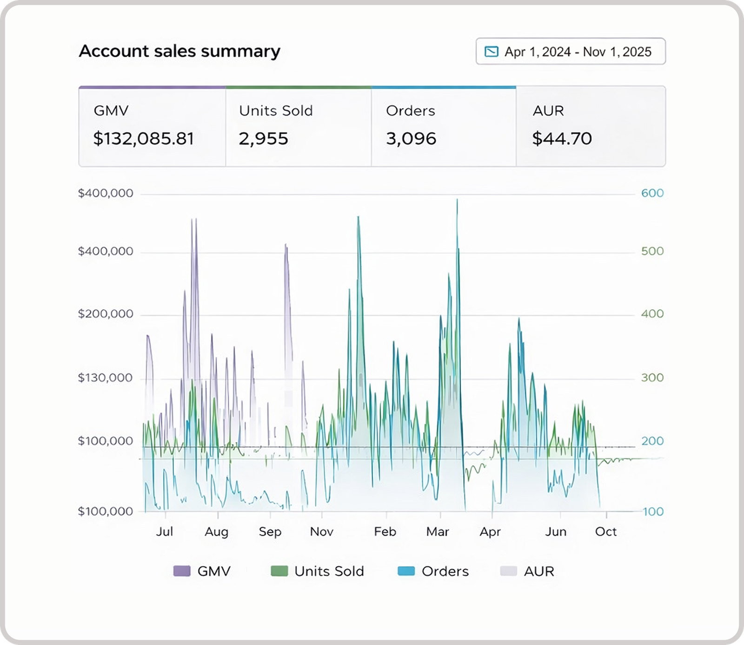The width and height of the screenshot is (744, 645).
Task: Select the Oct x-axis month label
Action: [x=606, y=532]
